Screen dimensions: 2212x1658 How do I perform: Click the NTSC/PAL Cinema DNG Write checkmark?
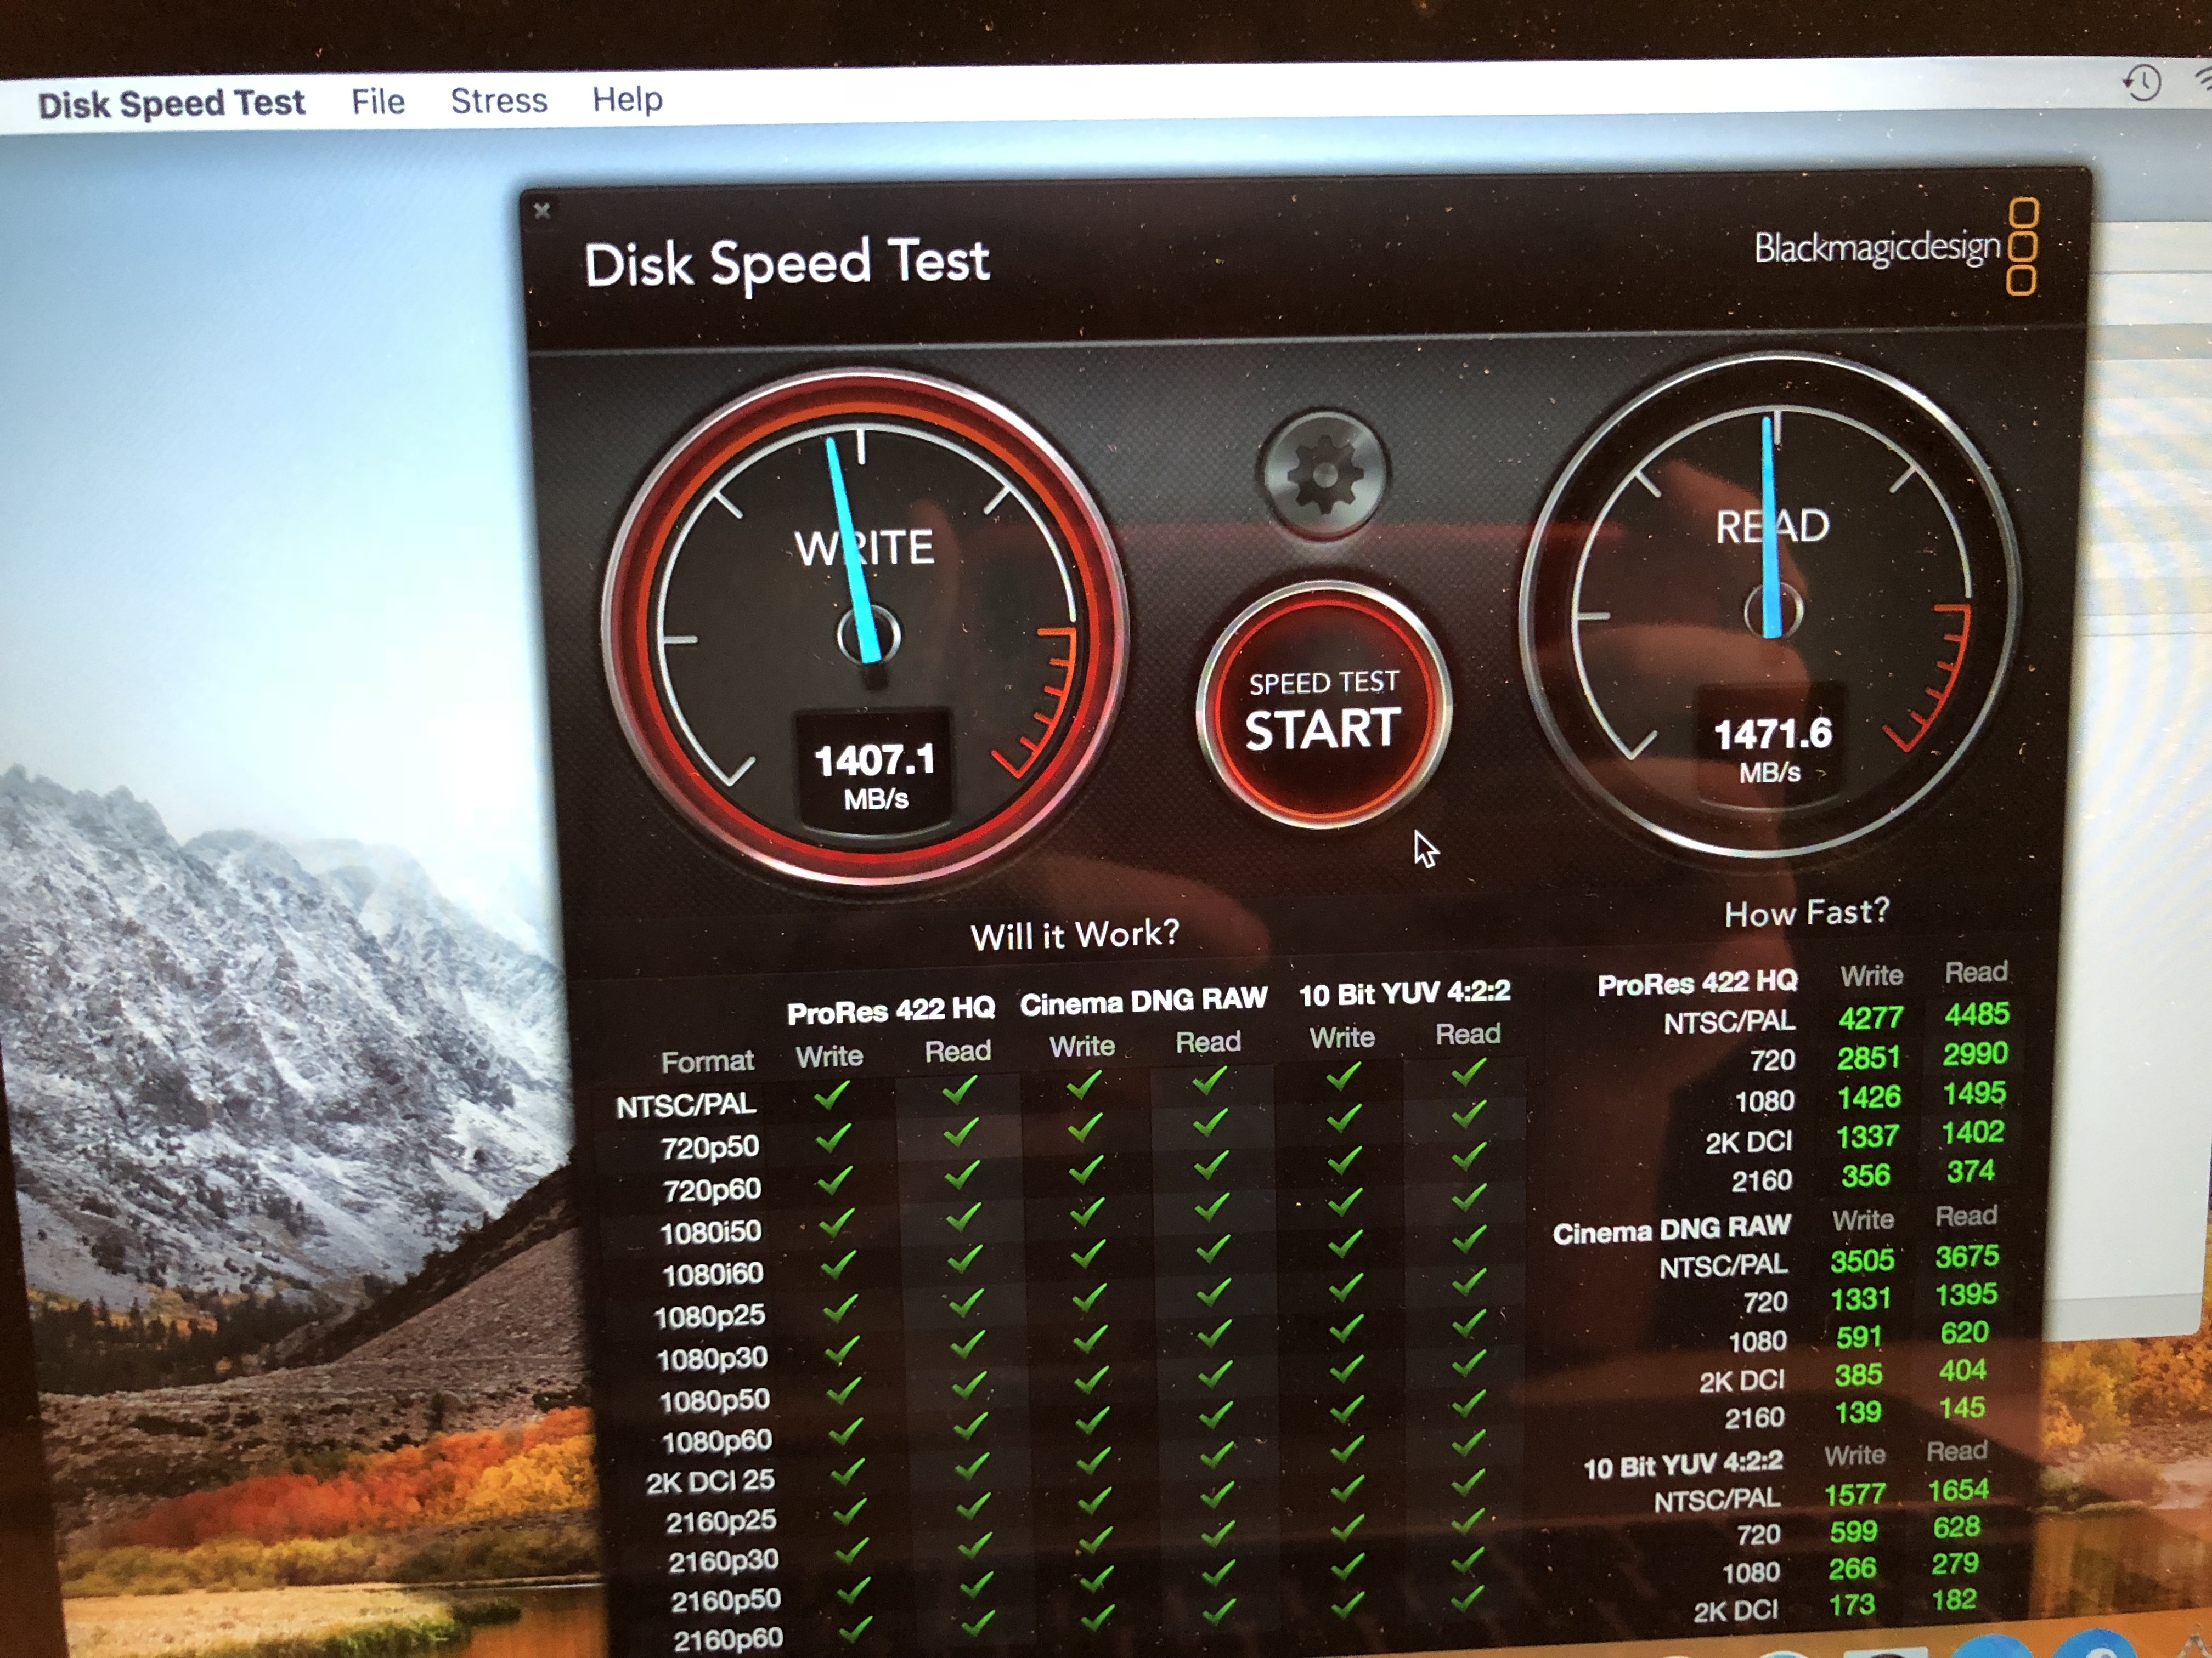(x=1084, y=1086)
